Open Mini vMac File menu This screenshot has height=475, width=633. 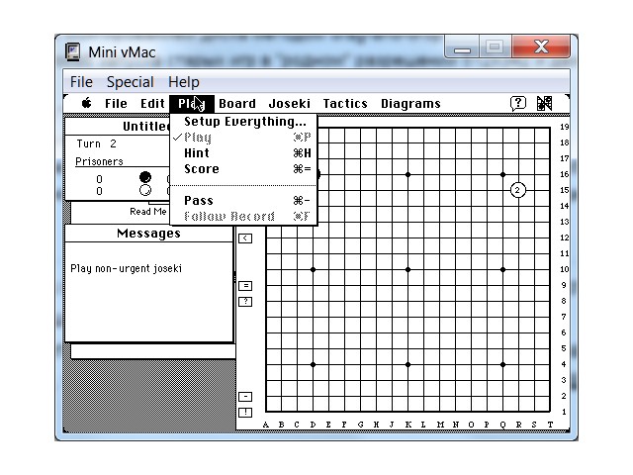click(81, 82)
